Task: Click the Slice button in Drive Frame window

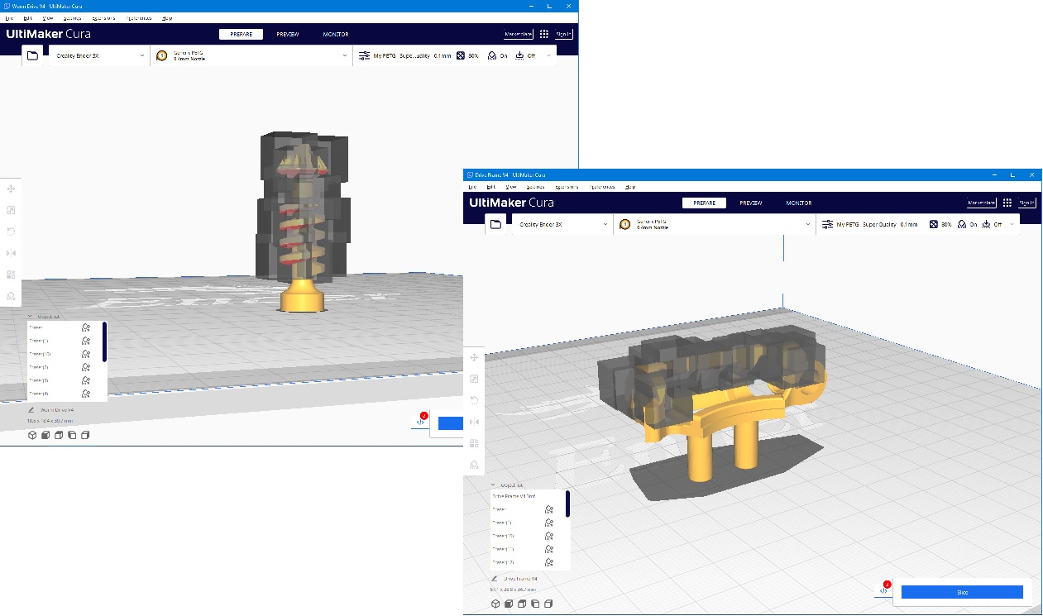Action: 962,592
